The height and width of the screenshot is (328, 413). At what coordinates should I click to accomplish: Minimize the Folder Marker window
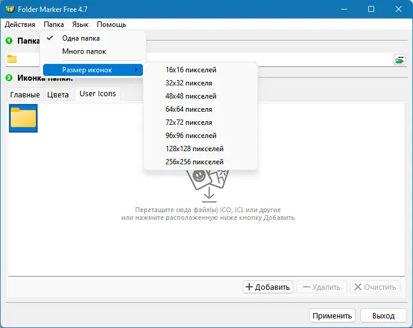click(344, 9)
